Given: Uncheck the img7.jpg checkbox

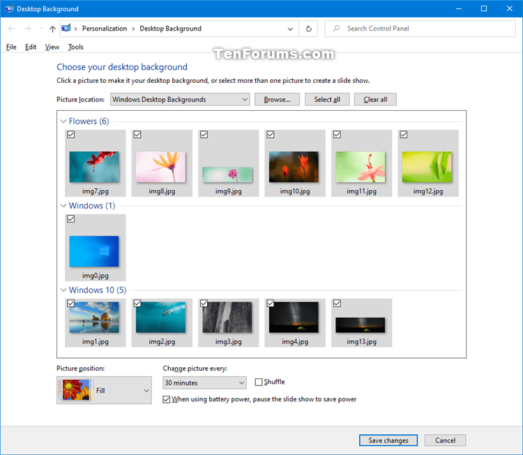Looking at the screenshot, I should coord(70,134).
